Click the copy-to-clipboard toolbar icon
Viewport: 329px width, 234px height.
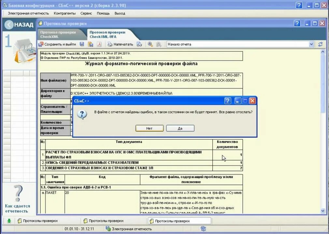click(91, 44)
